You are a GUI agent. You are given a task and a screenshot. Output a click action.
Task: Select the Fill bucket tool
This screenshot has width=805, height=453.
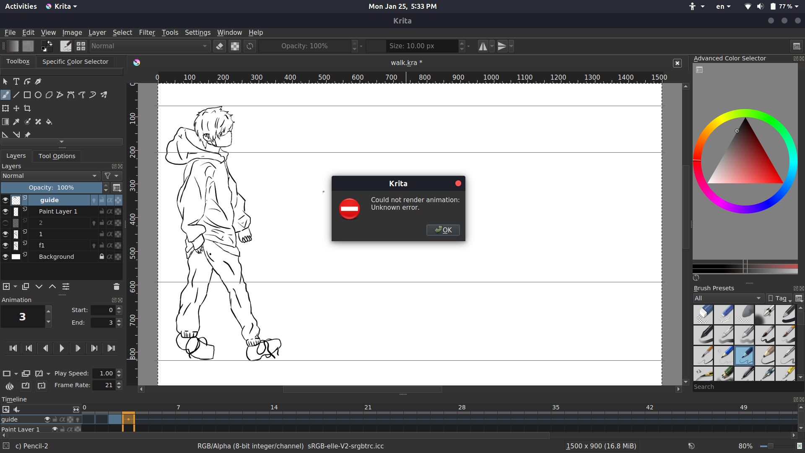pos(49,122)
